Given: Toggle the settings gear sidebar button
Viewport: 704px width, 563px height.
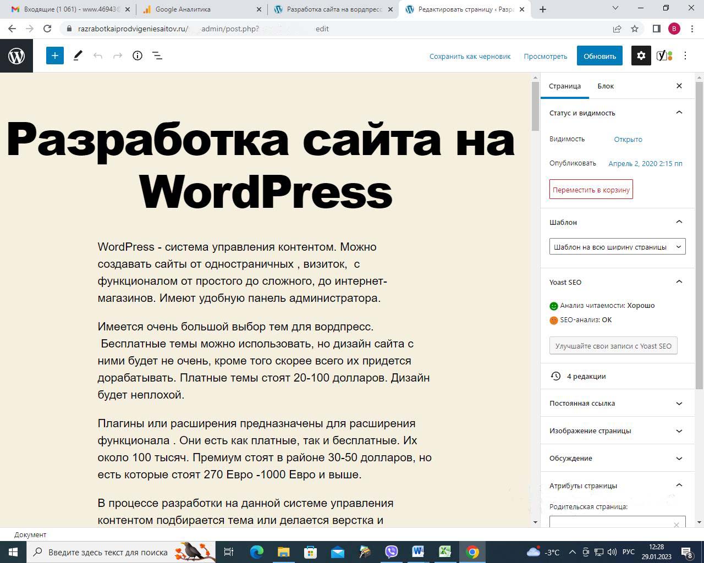Looking at the screenshot, I should point(641,56).
